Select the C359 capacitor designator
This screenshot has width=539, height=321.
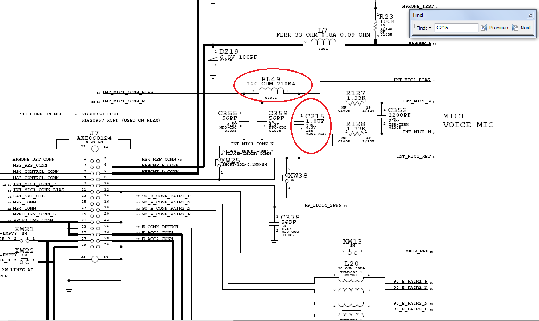pyautogui.click(x=278, y=113)
